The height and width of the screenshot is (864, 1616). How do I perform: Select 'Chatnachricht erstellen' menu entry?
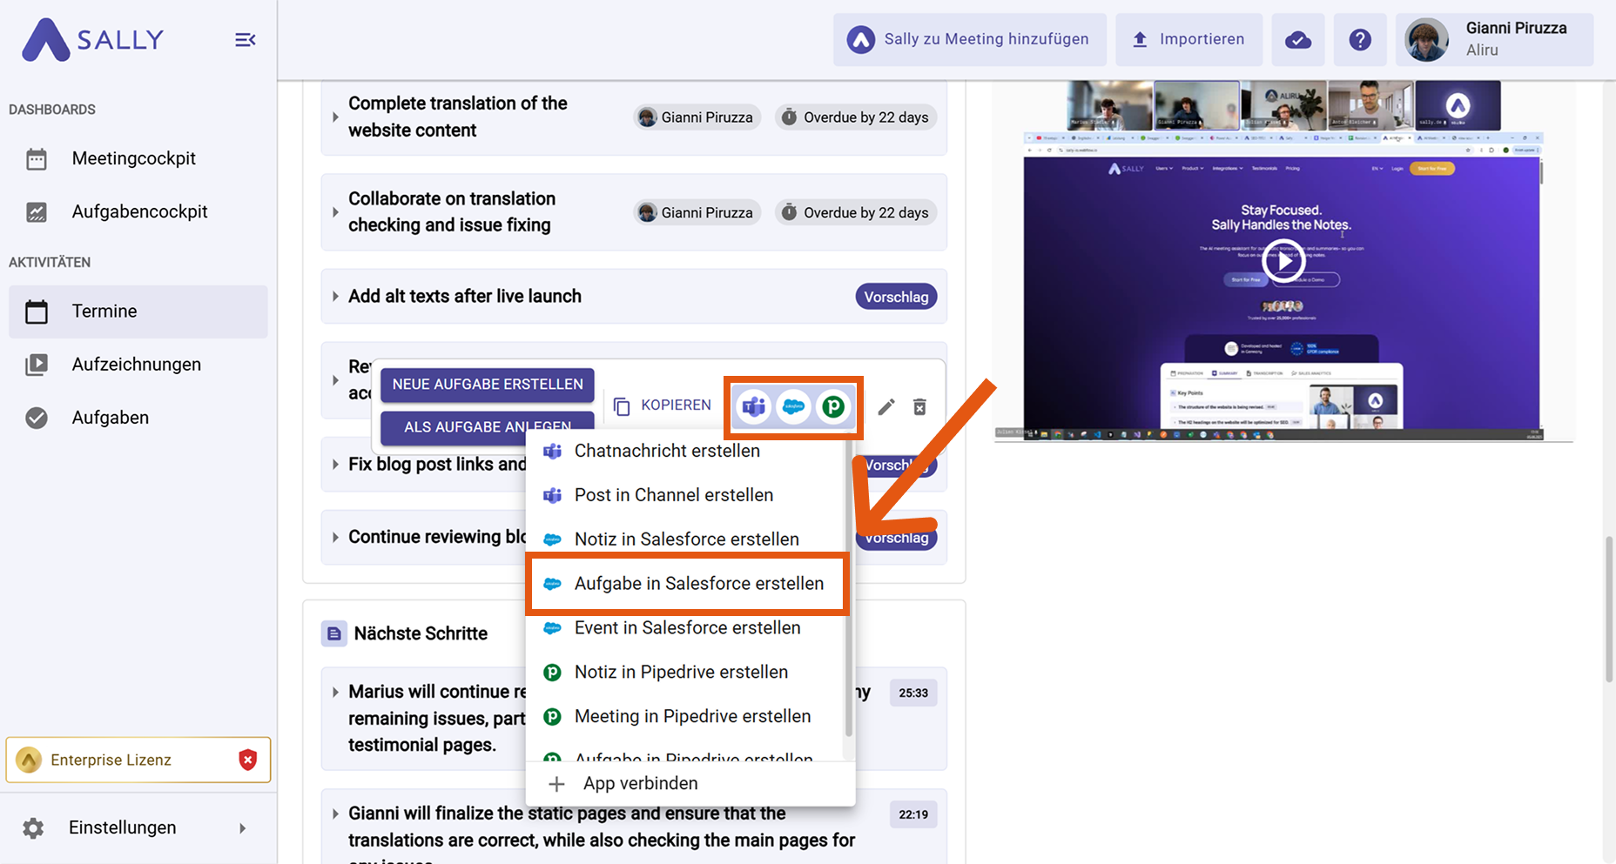coord(687,451)
